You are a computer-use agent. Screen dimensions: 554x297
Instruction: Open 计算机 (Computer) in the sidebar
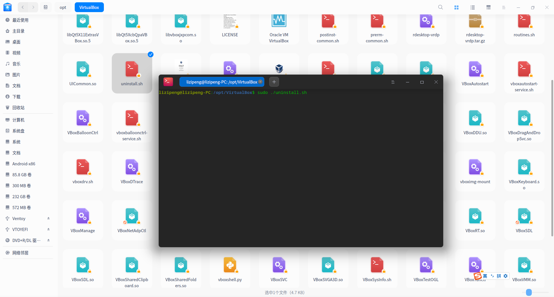click(19, 120)
